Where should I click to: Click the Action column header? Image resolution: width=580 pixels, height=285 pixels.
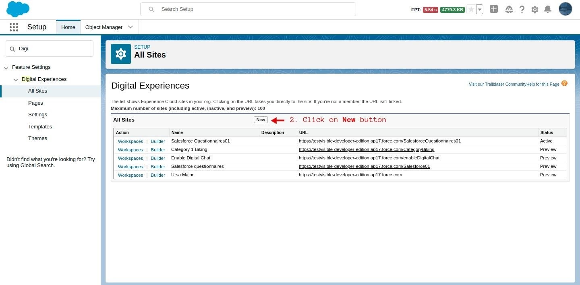click(x=122, y=132)
